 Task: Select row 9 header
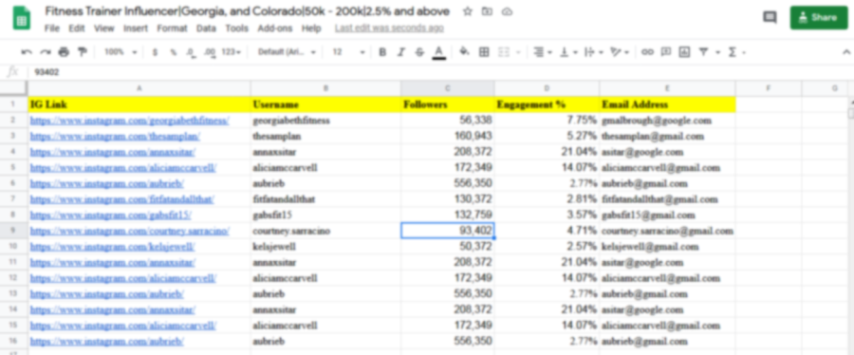coord(13,231)
